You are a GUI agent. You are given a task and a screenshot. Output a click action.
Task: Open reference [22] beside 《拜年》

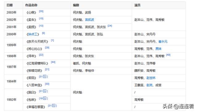click(41, 55)
